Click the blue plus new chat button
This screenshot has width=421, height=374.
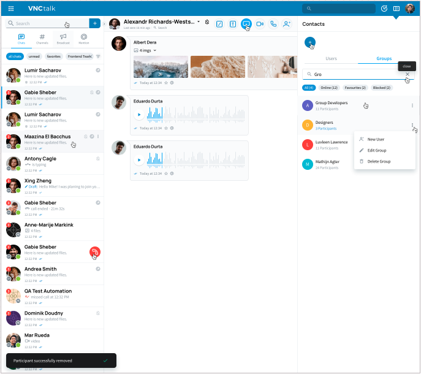click(x=94, y=23)
